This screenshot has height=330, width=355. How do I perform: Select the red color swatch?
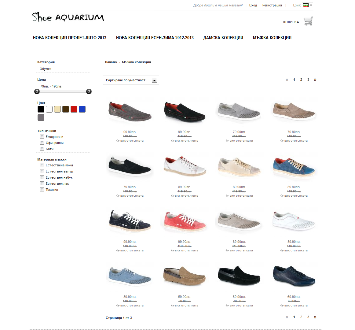coord(74,109)
